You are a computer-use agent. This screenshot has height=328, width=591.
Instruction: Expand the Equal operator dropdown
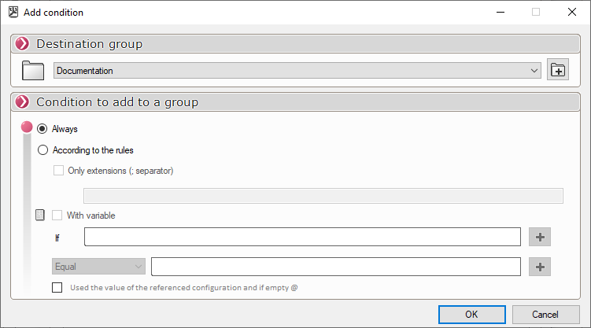tap(99, 267)
